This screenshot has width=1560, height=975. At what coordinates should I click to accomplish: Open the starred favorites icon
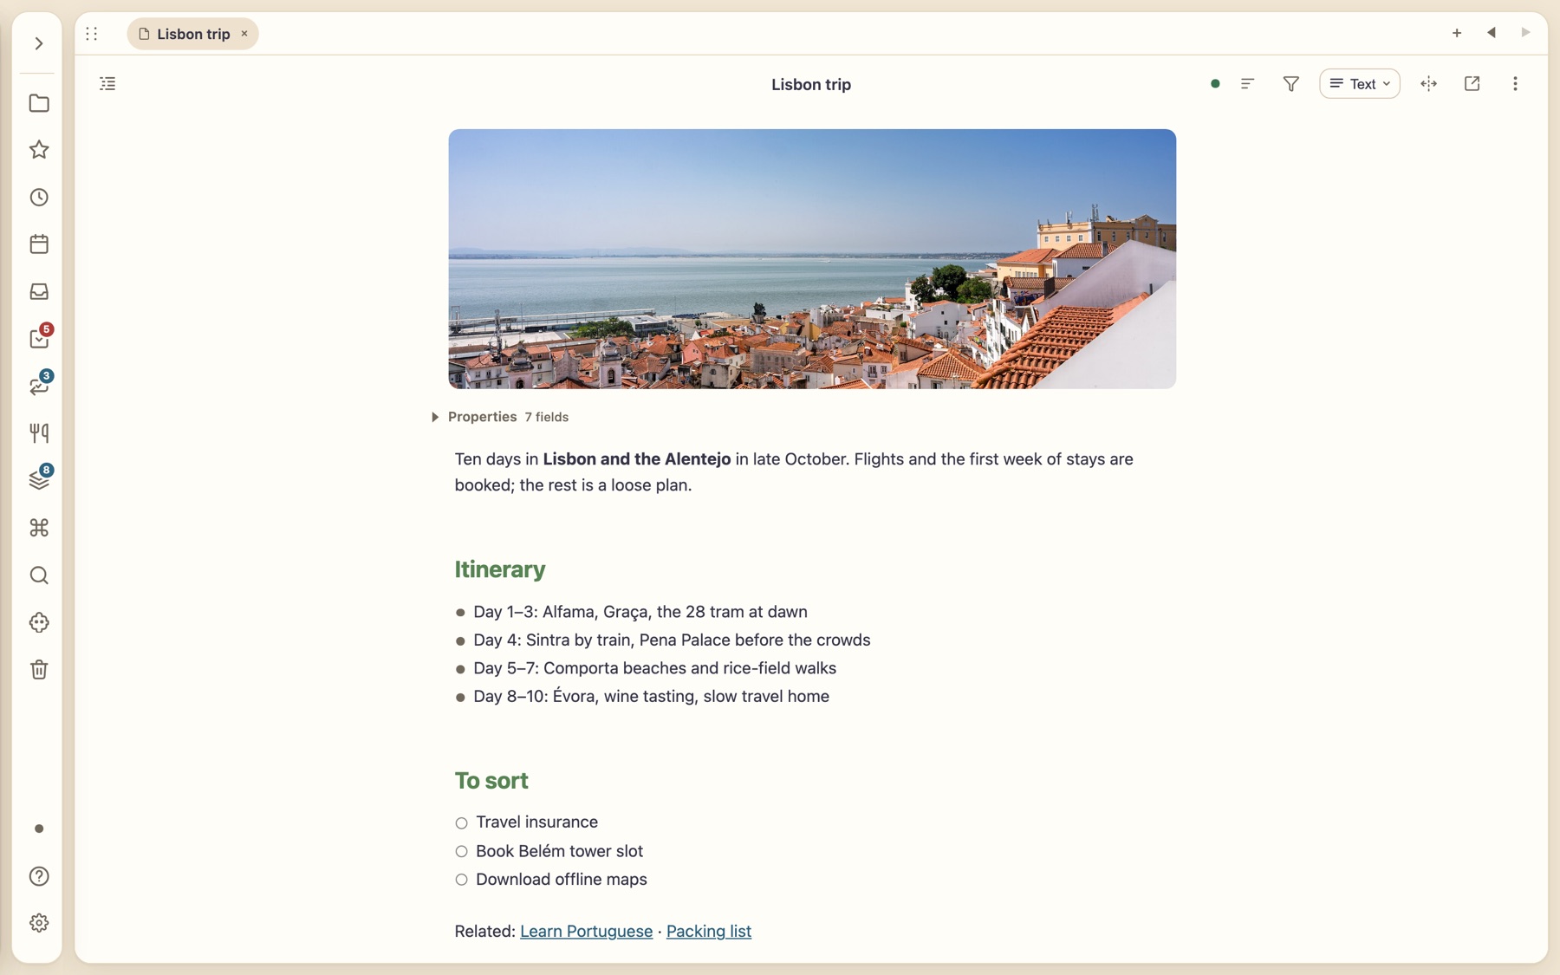pyautogui.click(x=39, y=150)
